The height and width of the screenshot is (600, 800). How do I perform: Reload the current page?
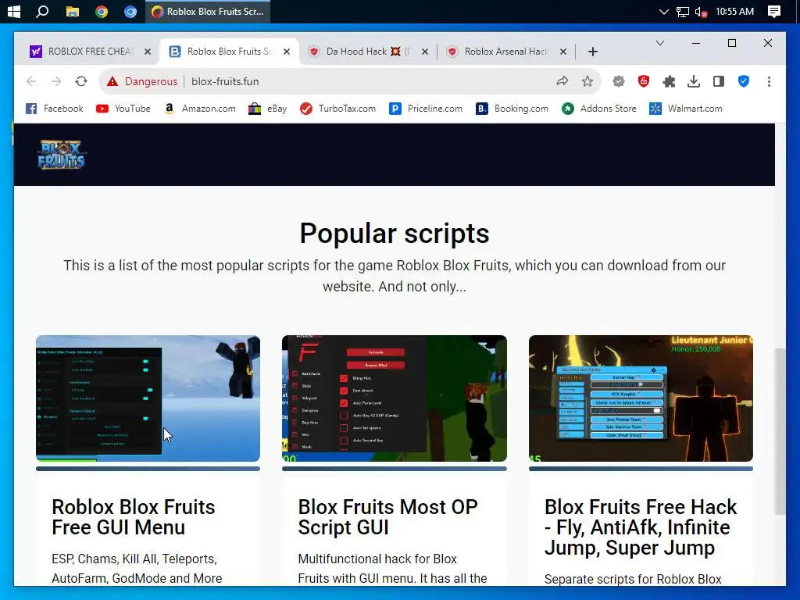click(x=81, y=81)
